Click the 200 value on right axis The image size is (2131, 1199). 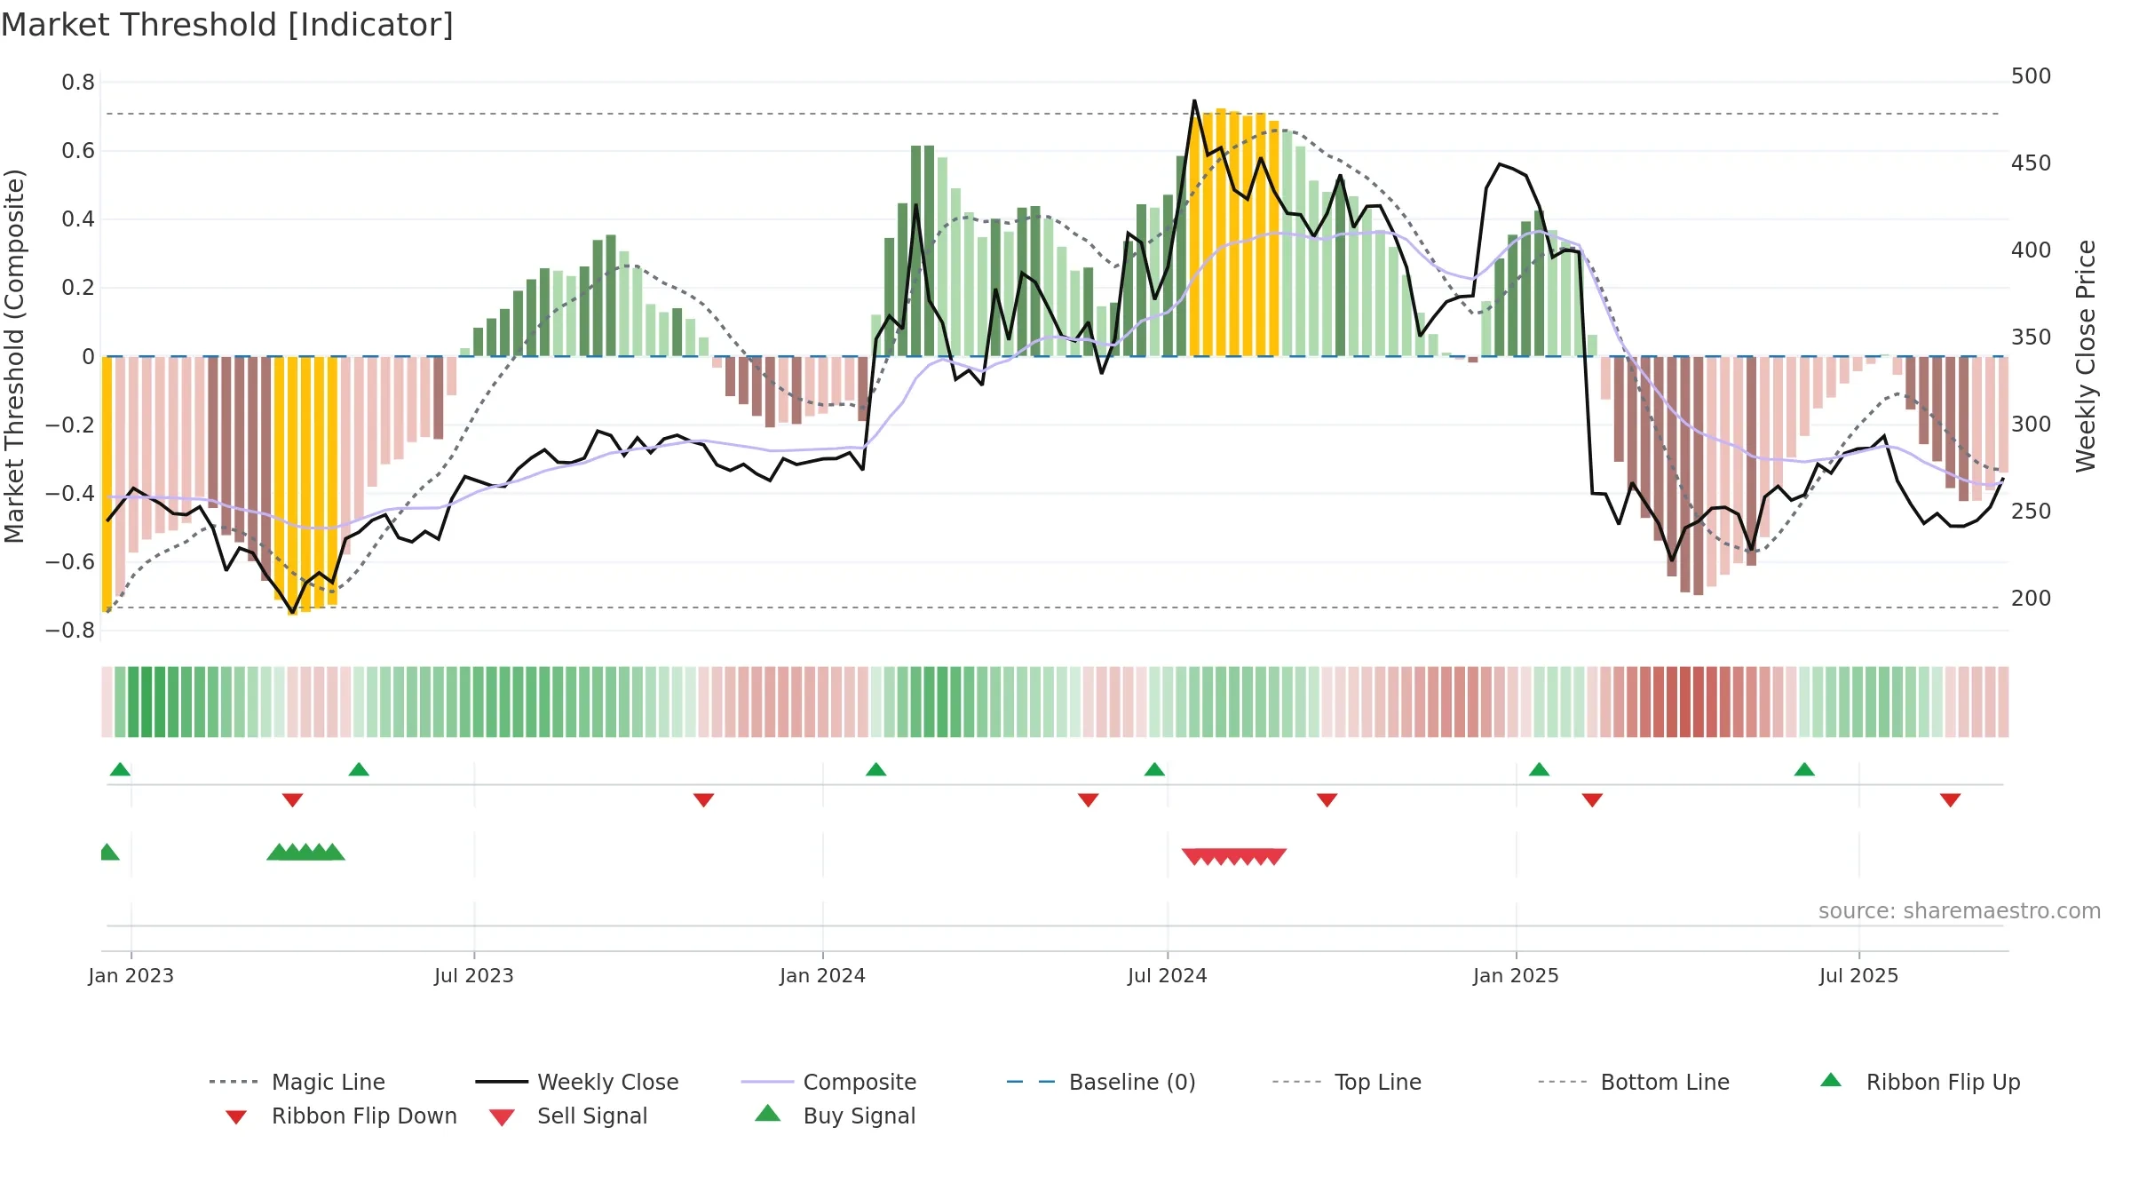(x=2032, y=599)
